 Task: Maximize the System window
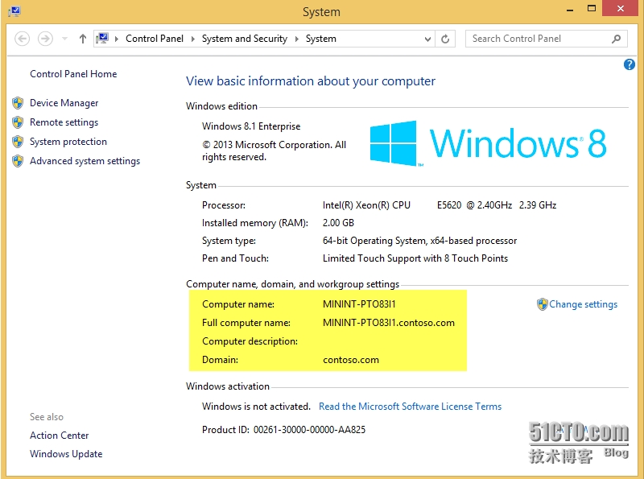click(592, 9)
